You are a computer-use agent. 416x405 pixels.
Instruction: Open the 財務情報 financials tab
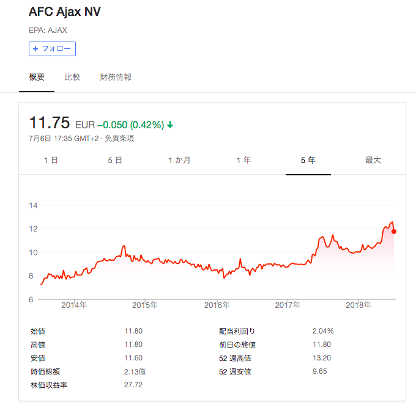(116, 77)
